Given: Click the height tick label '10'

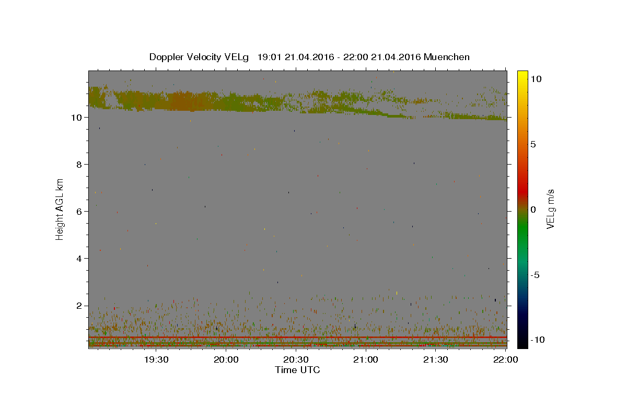Looking at the screenshot, I should tap(76, 117).
